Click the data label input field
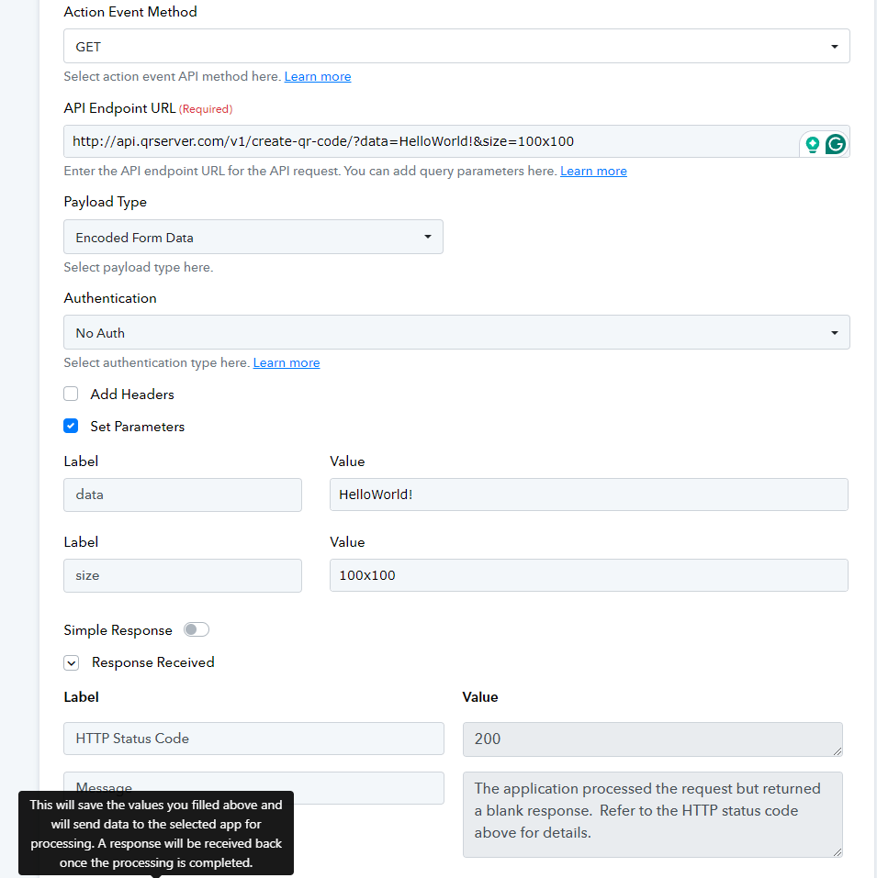Viewport: 877px width, 878px height. 183,495
